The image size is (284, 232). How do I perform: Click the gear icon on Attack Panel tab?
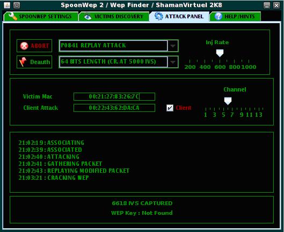point(159,16)
